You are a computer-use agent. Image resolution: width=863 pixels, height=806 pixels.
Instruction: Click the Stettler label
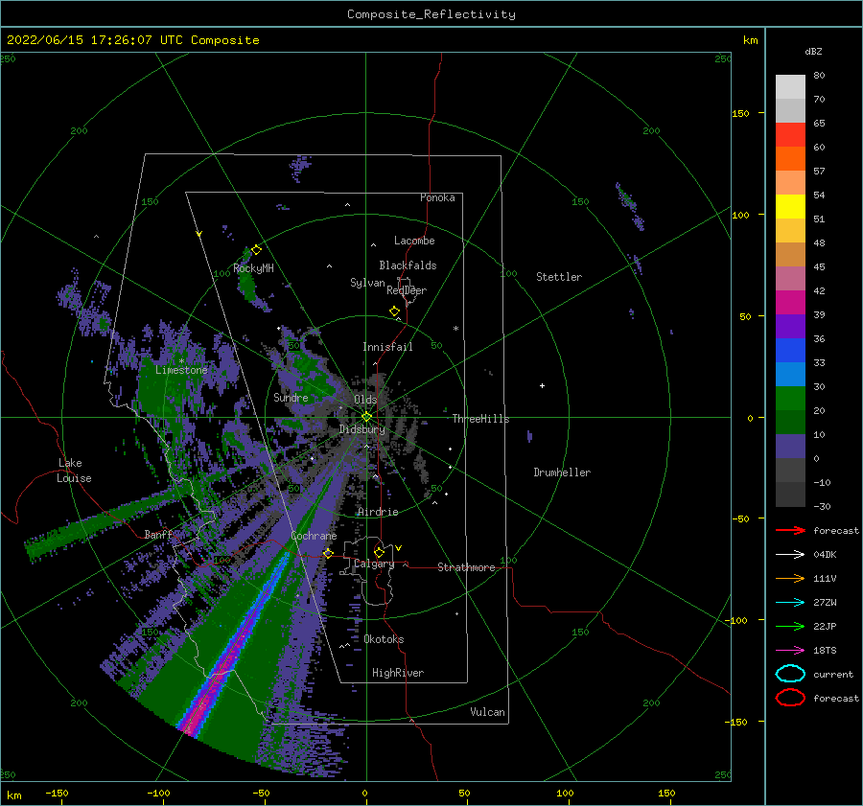[559, 277]
